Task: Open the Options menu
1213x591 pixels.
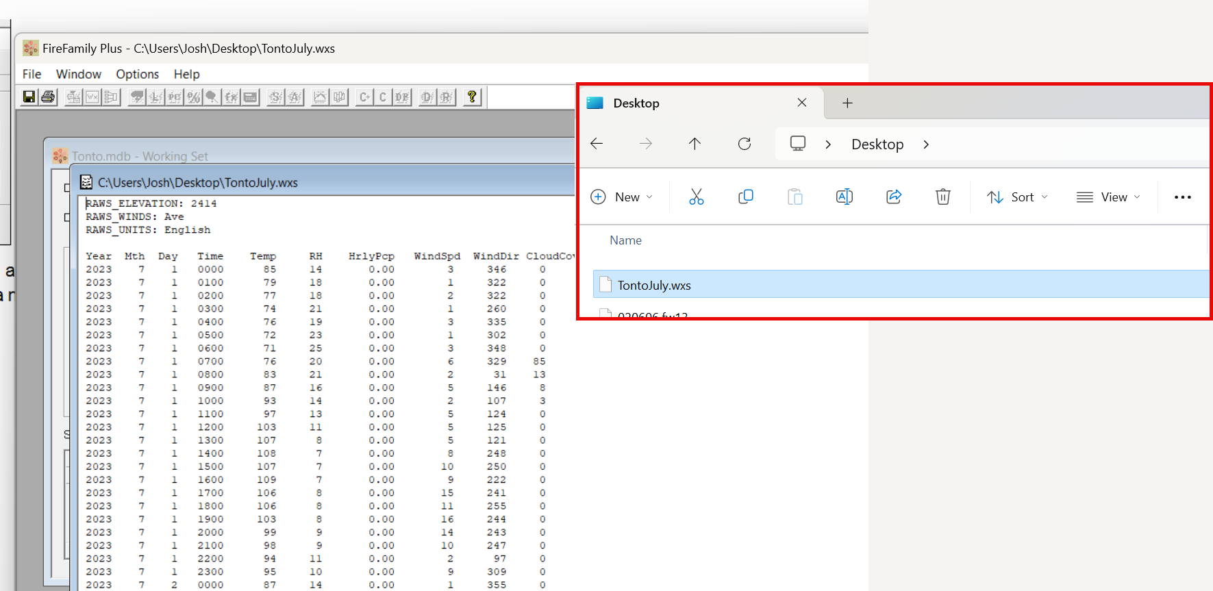Action: pyautogui.click(x=137, y=74)
